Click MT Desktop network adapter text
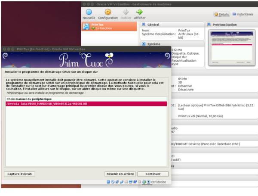 click(206, 144)
